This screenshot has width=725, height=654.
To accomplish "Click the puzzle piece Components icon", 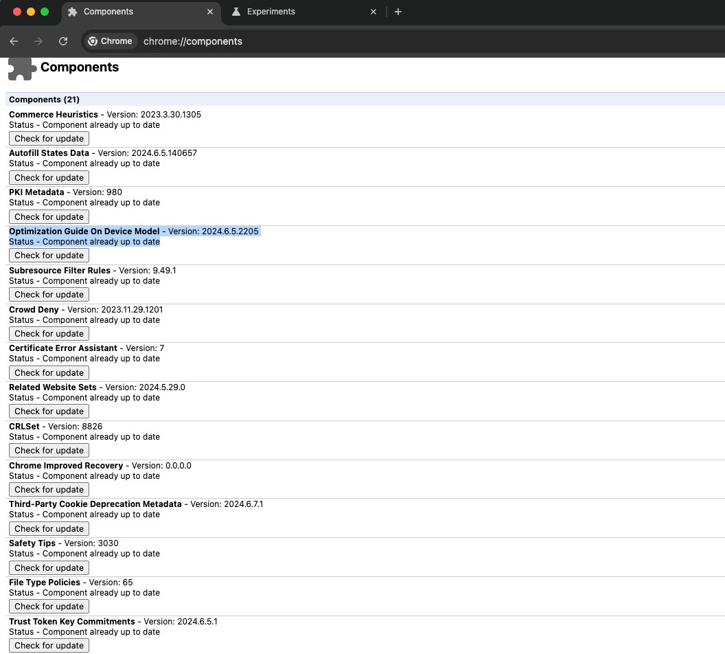I will coord(22,69).
